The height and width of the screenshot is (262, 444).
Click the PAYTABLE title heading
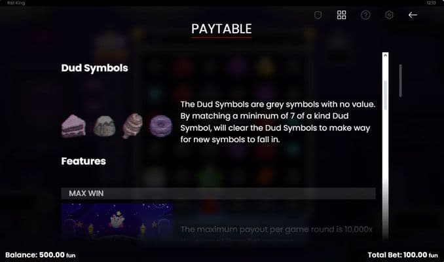click(x=221, y=29)
